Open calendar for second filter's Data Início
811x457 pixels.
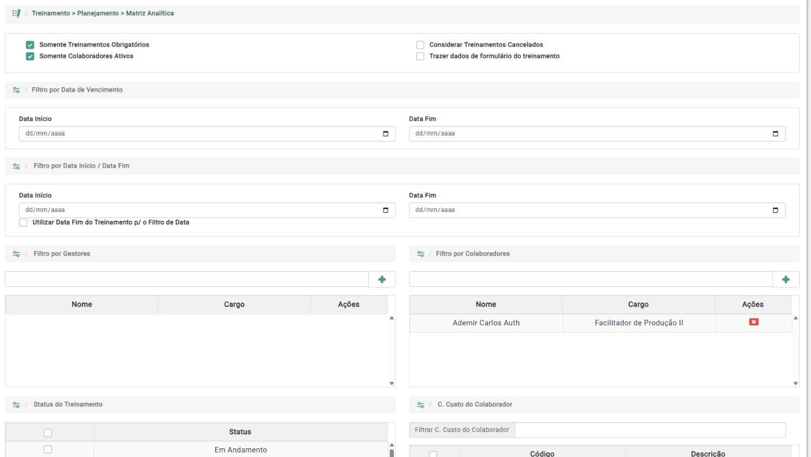tap(386, 210)
